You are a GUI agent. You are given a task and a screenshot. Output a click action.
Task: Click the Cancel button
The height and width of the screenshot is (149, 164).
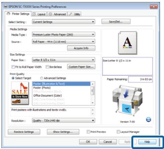108,142
